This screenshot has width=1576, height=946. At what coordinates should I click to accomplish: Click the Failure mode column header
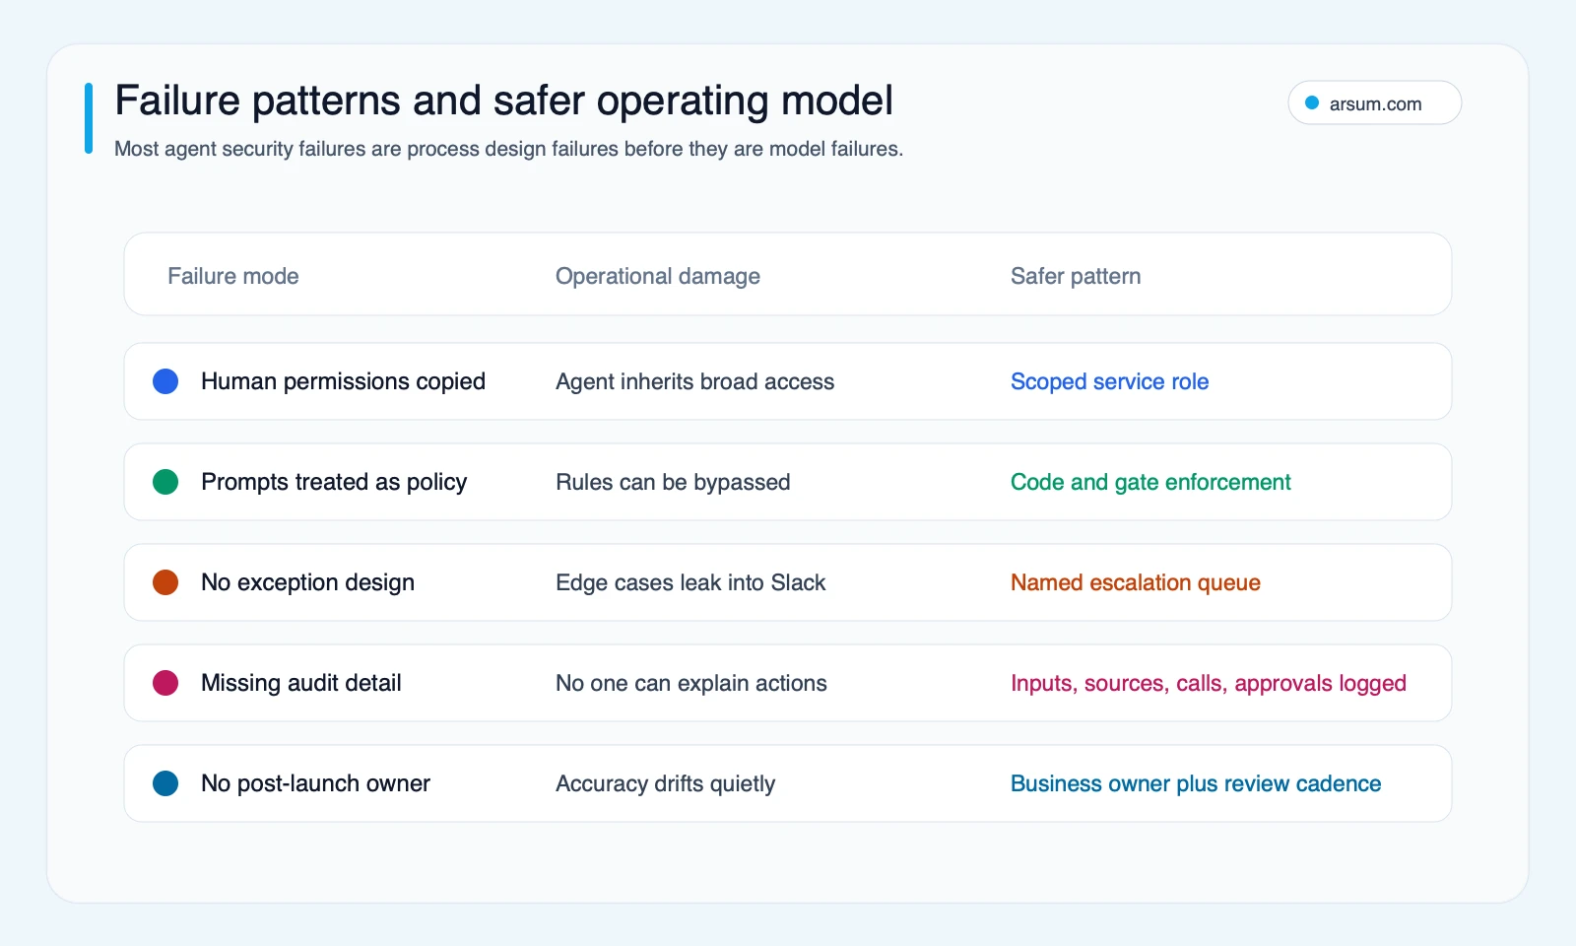click(x=233, y=276)
